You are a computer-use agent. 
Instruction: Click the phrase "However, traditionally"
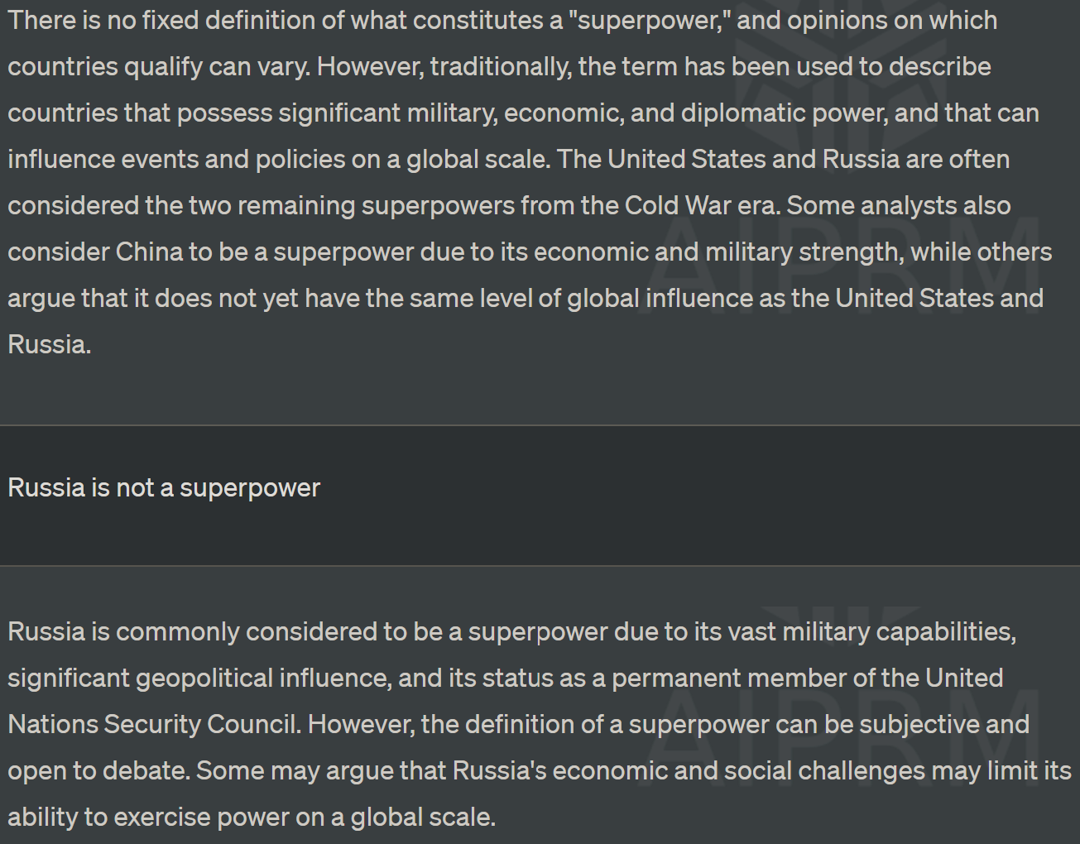click(x=444, y=66)
